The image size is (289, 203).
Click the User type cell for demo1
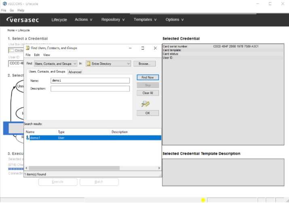[61, 138]
